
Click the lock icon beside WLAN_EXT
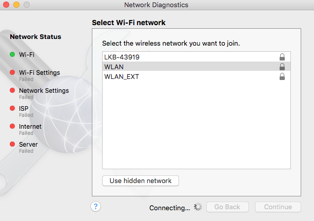[282, 76]
